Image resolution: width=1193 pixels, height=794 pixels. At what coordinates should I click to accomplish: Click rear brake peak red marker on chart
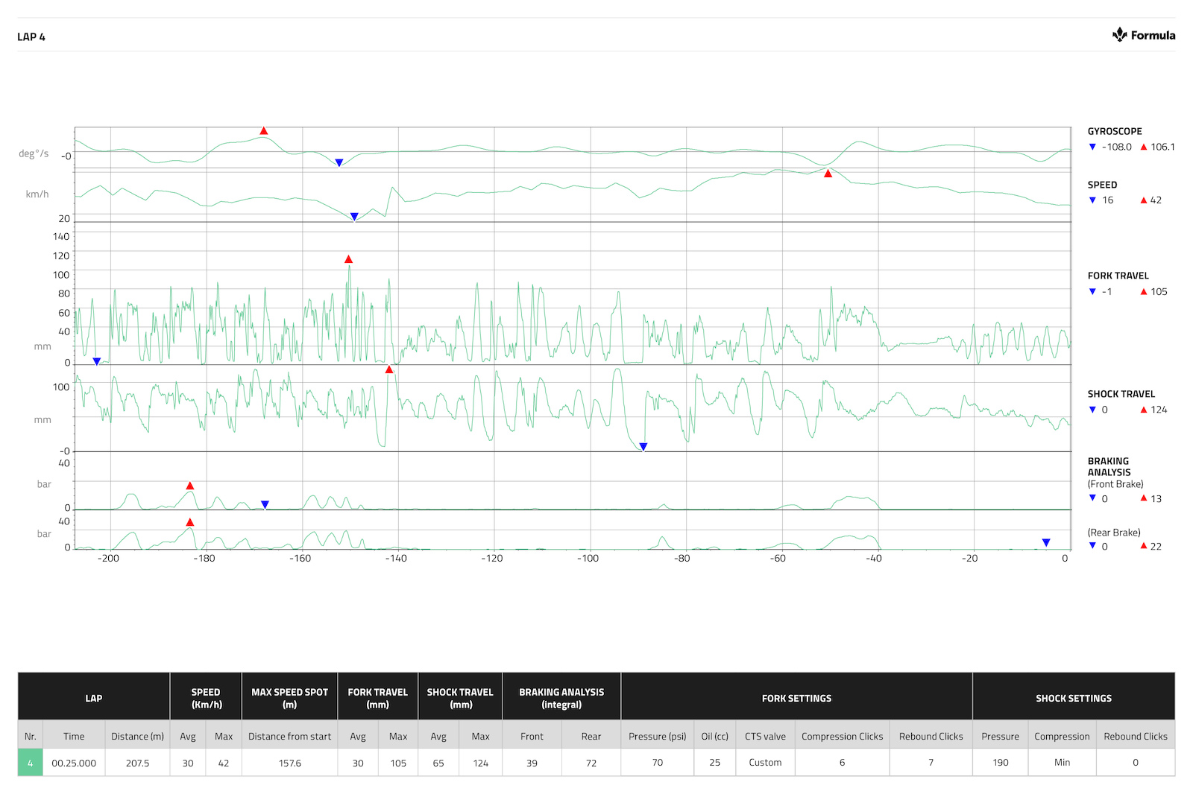[189, 522]
